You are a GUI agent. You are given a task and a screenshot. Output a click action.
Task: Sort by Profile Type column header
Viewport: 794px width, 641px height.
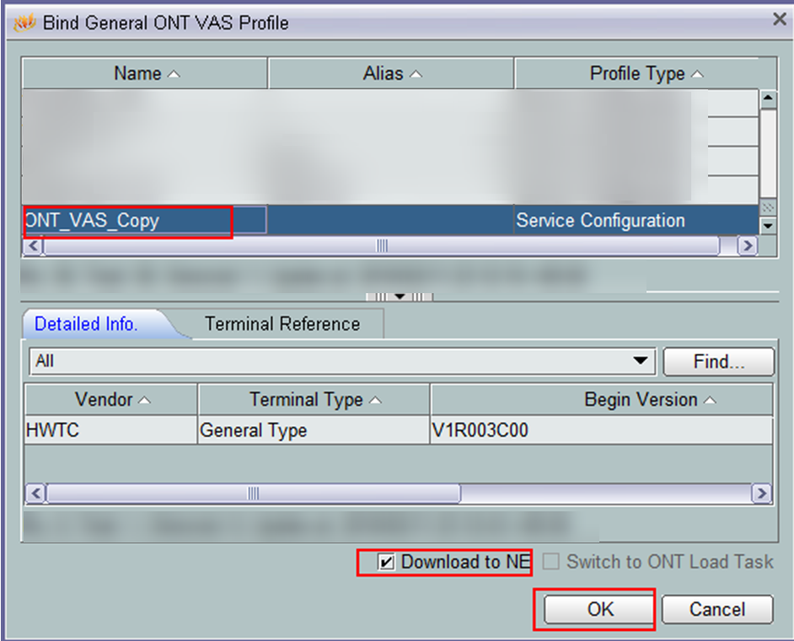tap(645, 74)
